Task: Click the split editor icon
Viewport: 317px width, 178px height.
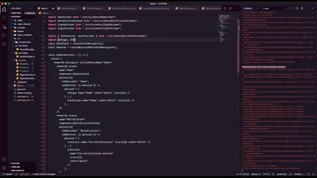Action: (230, 8)
